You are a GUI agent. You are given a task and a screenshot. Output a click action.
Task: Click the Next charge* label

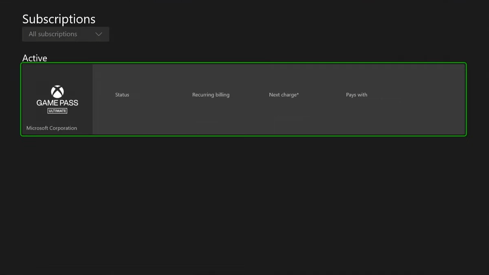[284, 95]
